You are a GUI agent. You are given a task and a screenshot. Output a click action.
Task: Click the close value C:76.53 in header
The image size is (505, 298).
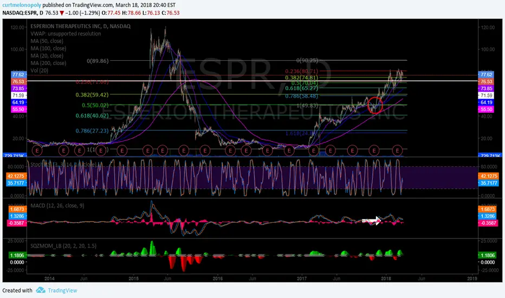pos(170,13)
